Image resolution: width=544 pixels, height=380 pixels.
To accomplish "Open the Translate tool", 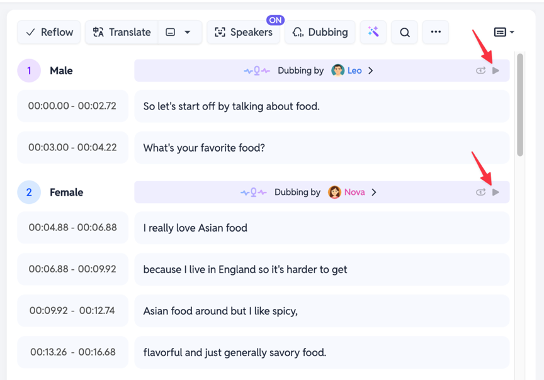I will (122, 32).
